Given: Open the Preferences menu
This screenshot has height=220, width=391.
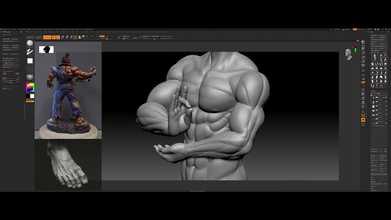Looking at the screenshot, I should pyautogui.click(x=115, y=32).
